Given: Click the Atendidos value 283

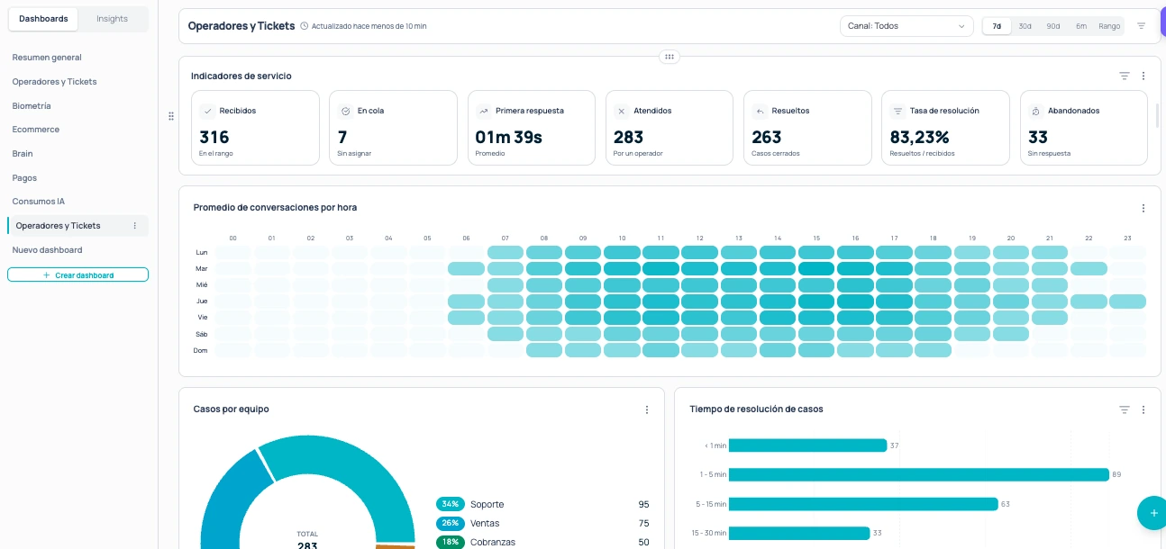Looking at the screenshot, I should pos(628,138).
